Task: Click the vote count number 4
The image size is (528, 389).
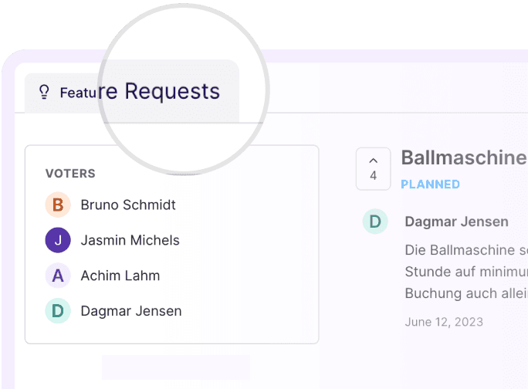Action: point(374,176)
